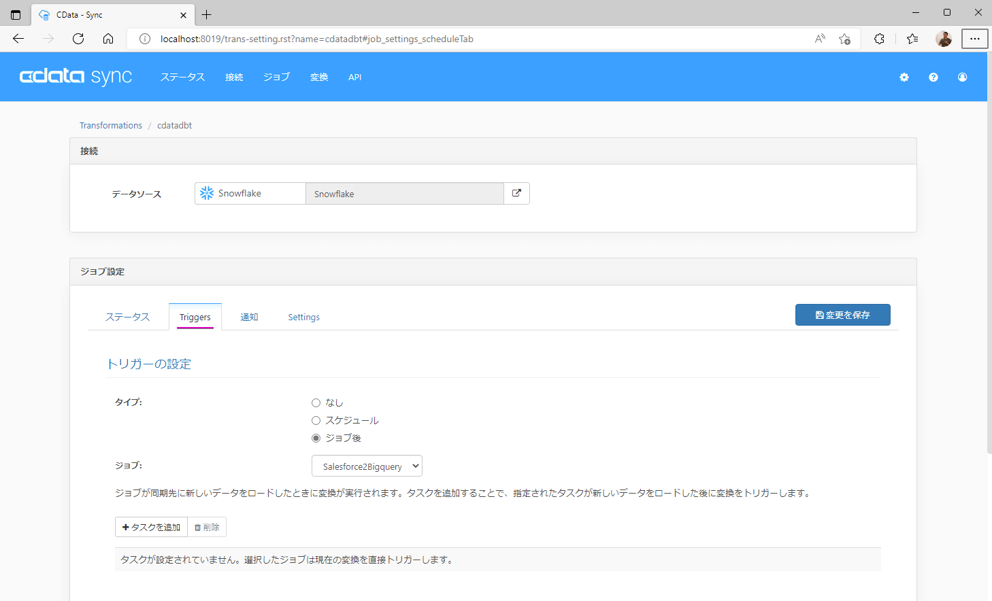Open the help question mark icon
The width and height of the screenshot is (992, 601).
pos(933,78)
